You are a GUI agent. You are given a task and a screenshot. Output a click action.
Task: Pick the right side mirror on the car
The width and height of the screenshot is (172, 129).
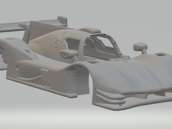(x=140, y=48)
